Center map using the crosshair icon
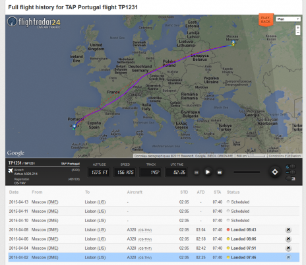This screenshot has height=265, width=306. point(275,172)
